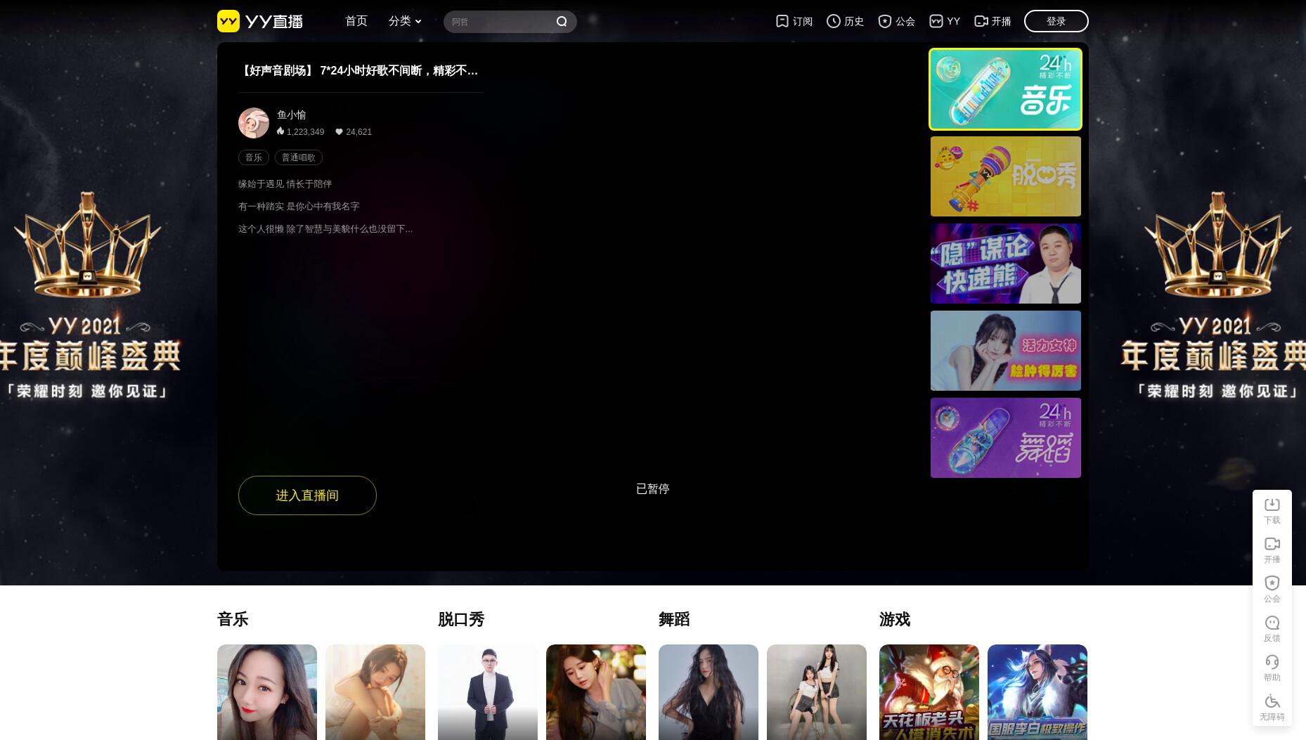Viewport: 1306px width, 740px height.
Task: Open second 脱口秀 stream card thumbnail
Action: click(596, 692)
